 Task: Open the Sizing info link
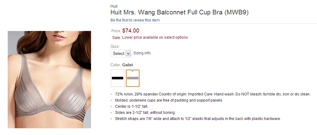[142, 53]
